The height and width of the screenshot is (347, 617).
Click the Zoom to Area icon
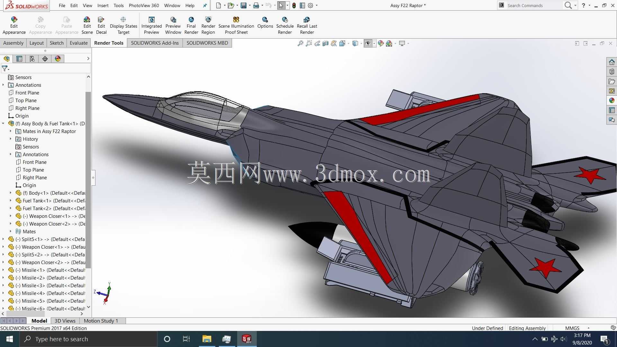tap(309, 43)
